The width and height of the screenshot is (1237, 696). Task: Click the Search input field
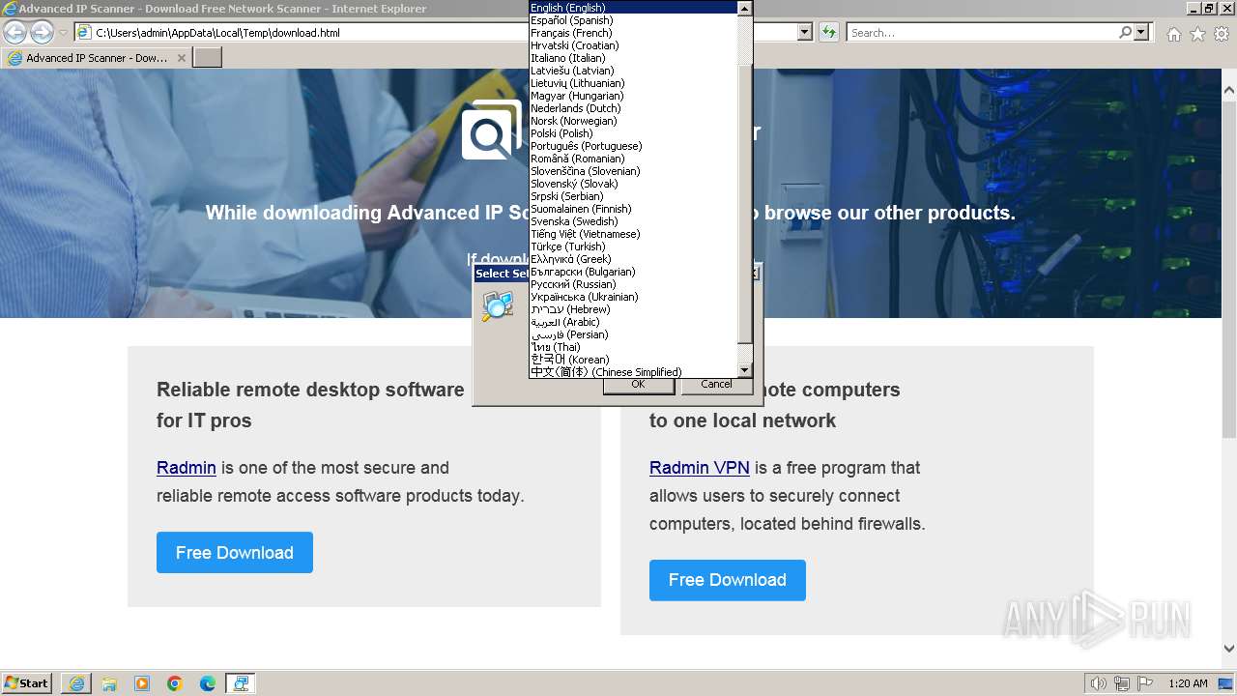click(x=982, y=32)
